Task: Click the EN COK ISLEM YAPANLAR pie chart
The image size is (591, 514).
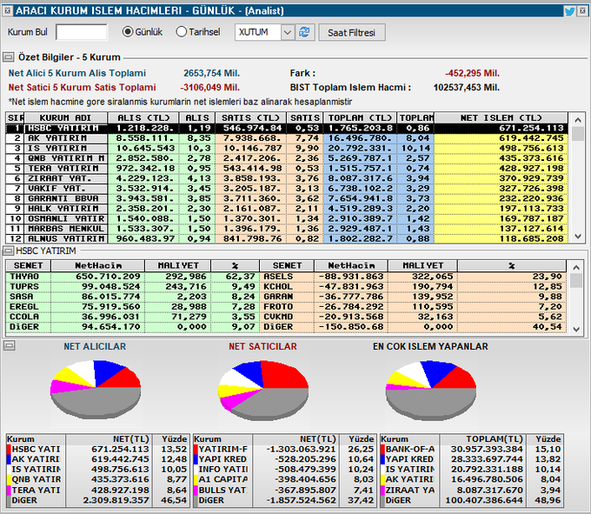Action: 431,391
